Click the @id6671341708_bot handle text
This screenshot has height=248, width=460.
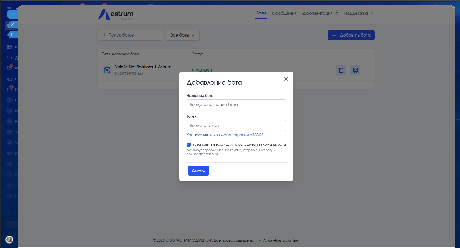pyautogui.click(x=129, y=74)
